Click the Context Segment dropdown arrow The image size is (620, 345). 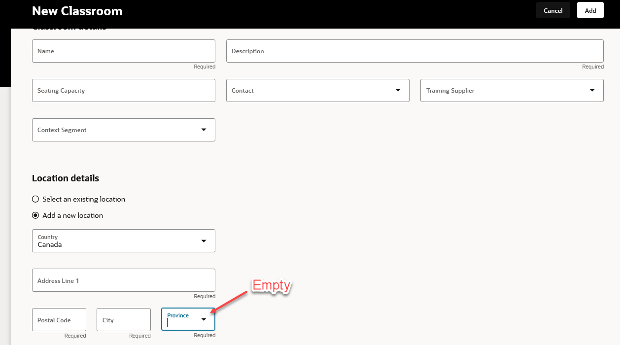click(204, 130)
